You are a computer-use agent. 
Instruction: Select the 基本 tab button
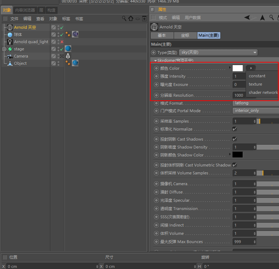point(162,36)
